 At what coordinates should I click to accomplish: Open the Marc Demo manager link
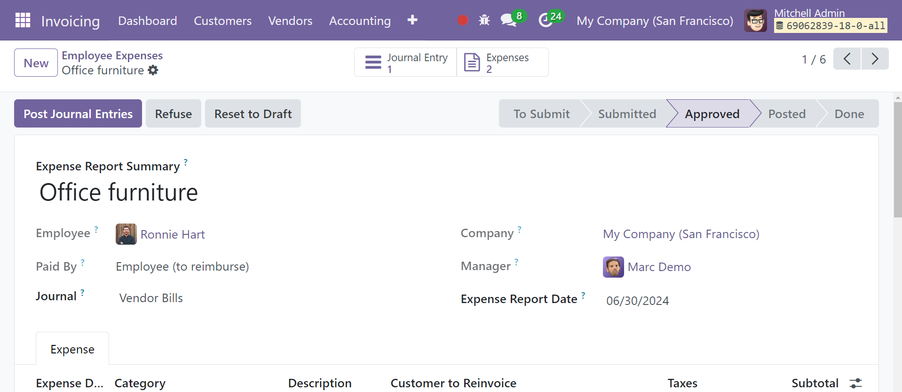click(659, 267)
